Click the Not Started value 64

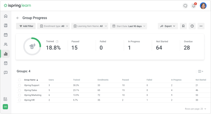coord(159,48)
